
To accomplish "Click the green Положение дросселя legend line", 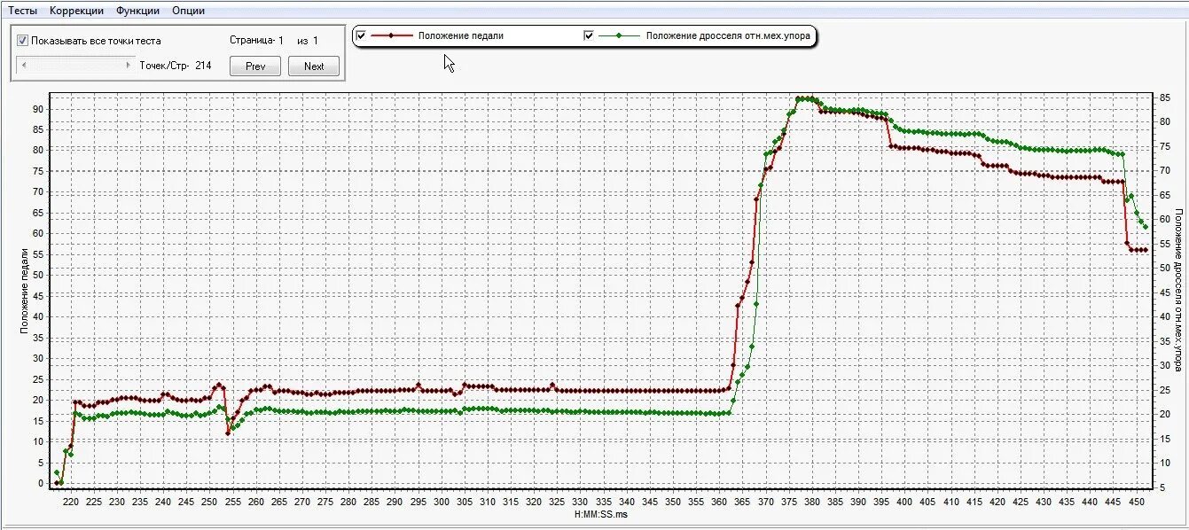I will click(x=619, y=35).
